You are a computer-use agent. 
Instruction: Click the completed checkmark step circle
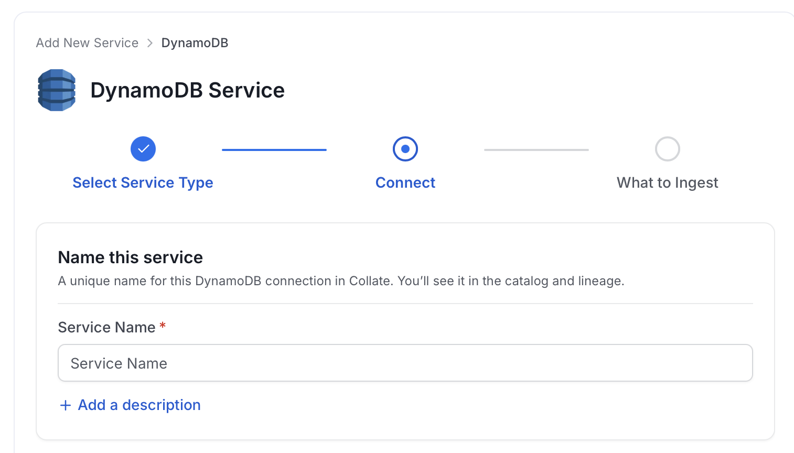point(143,149)
